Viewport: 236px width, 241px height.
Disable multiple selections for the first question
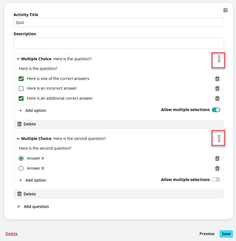click(x=216, y=110)
